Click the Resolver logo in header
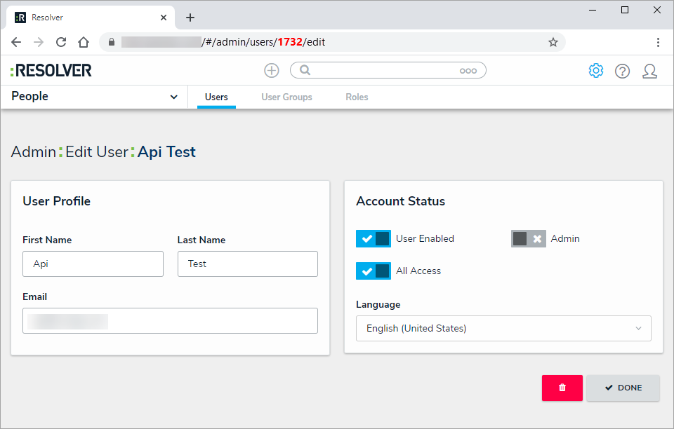Image resolution: width=674 pixels, height=429 pixels. pyautogui.click(x=51, y=70)
